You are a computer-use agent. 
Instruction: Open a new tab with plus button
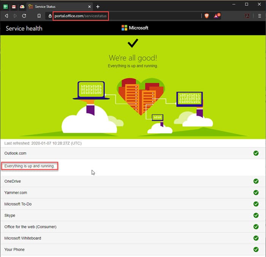pos(98,6)
